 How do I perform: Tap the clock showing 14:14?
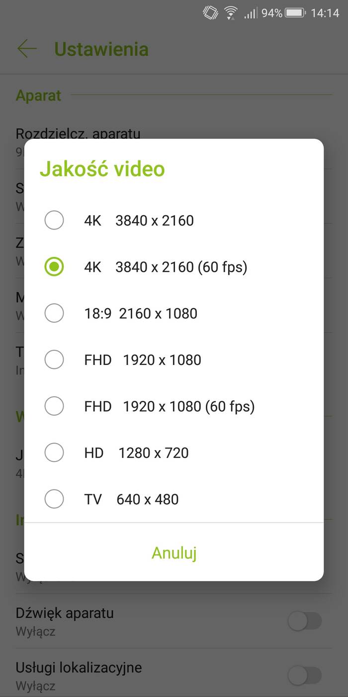click(325, 13)
